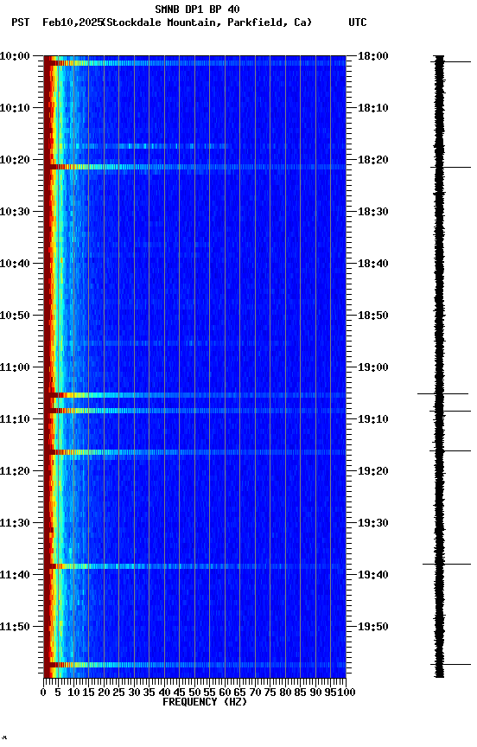Click the '11:20' PST time label
The width and height of the screenshot is (477, 747).
click(15, 472)
